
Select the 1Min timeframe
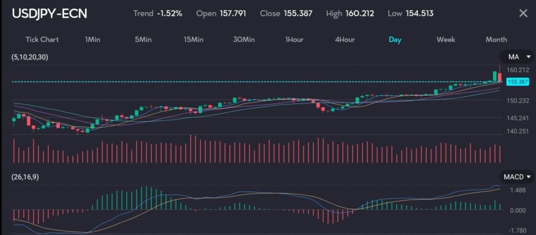pyautogui.click(x=93, y=40)
